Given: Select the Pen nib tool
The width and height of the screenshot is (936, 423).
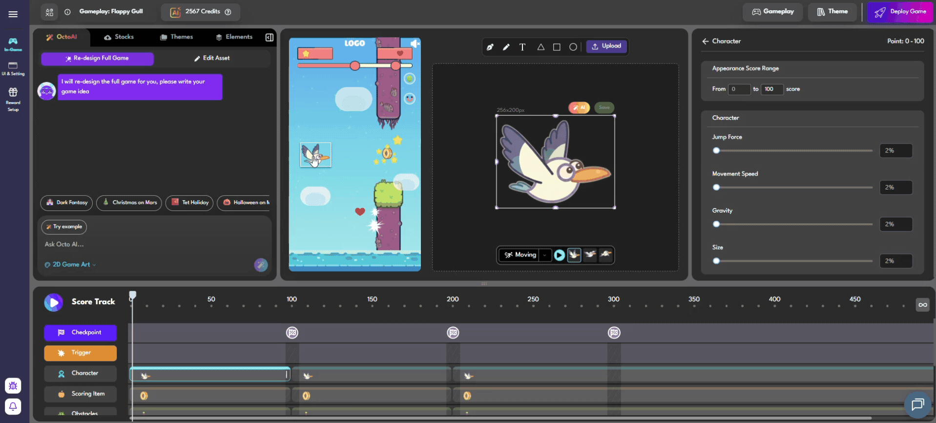Looking at the screenshot, I should coord(490,47).
